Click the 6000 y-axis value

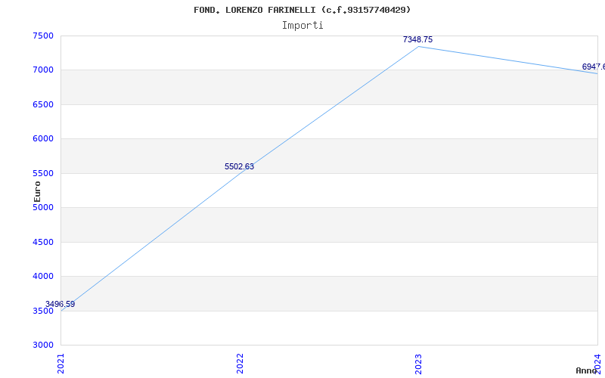43,139
